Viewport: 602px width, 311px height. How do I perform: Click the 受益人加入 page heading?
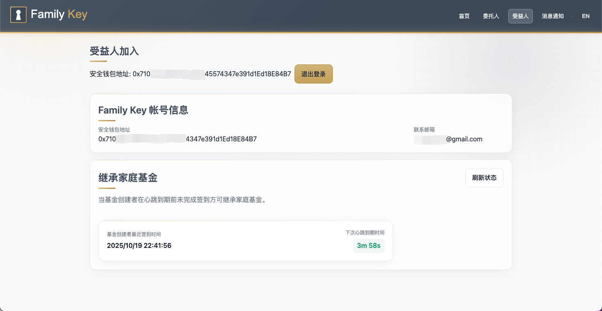point(114,51)
